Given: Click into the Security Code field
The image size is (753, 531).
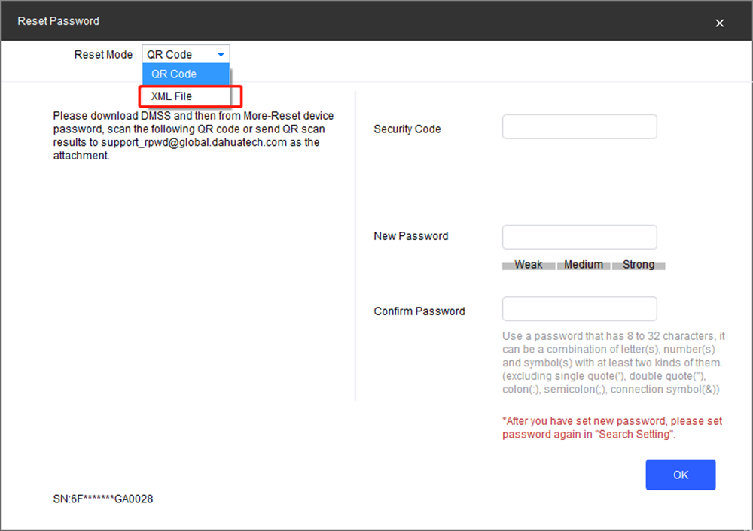Looking at the screenshot, I should [x=579, y=127].
